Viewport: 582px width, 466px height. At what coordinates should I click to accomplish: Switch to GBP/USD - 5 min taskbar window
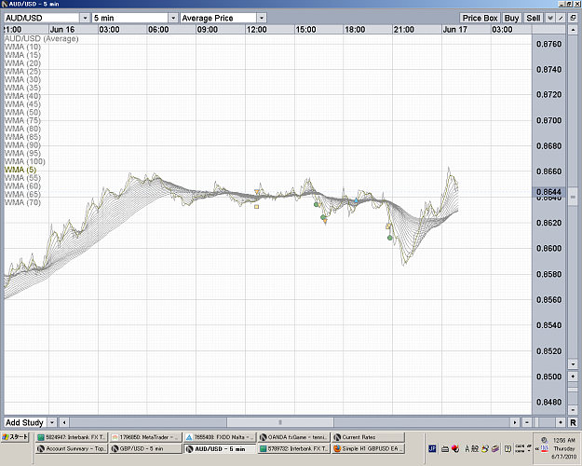click(x=145, y=448)
